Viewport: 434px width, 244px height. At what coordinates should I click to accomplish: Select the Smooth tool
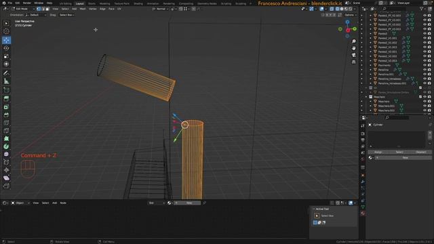tap(6, 154)
